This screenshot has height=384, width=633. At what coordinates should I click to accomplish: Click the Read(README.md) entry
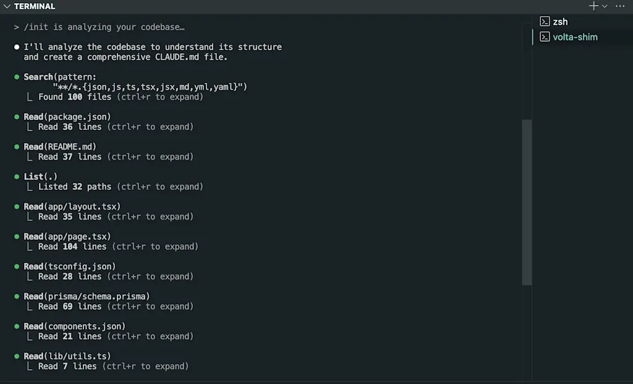pos(60,147)
